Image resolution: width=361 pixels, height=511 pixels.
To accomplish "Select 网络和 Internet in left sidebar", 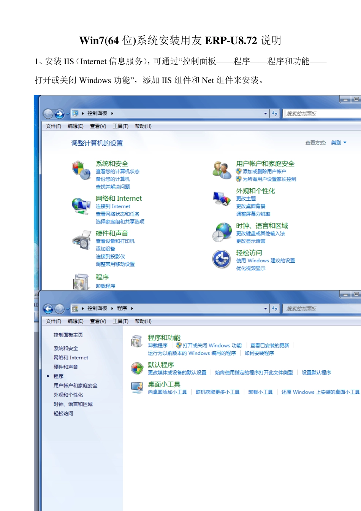I will [x=71, y=358].
